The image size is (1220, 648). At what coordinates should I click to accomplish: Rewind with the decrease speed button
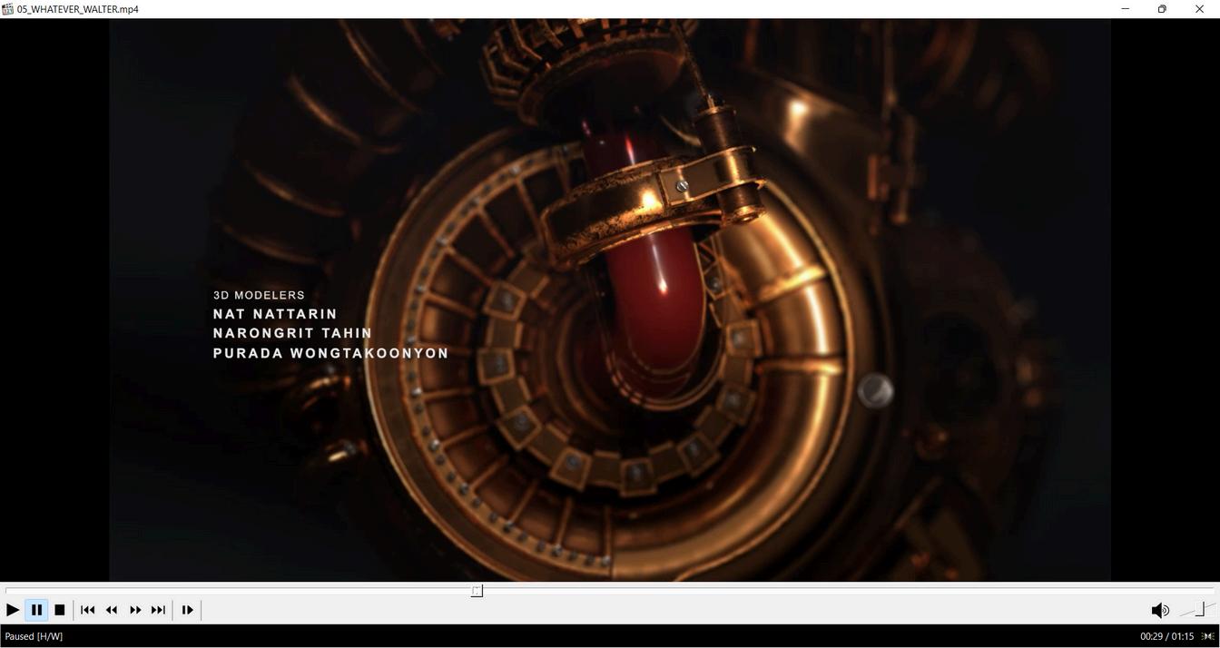tap(112, 610)
